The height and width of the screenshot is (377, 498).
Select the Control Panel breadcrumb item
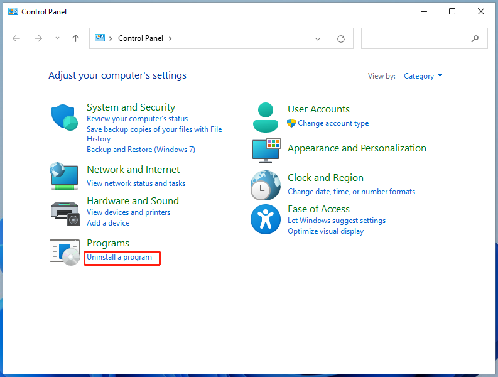click(x=141, y=38)
